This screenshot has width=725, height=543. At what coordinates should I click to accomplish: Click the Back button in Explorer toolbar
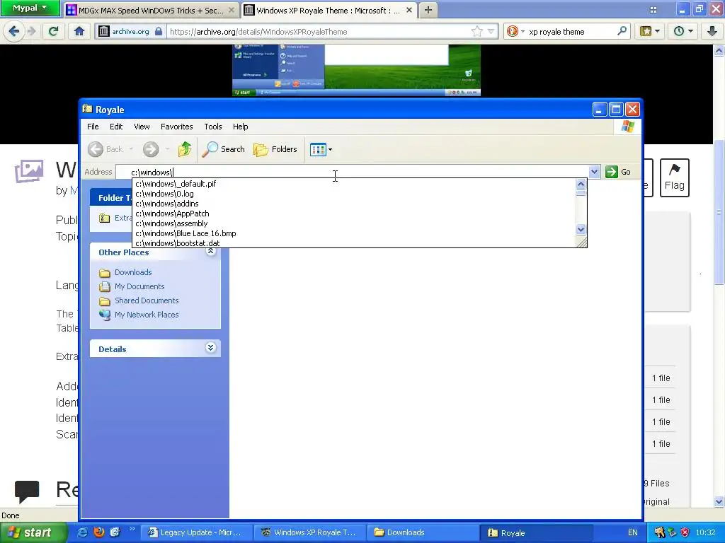[106, 149]
